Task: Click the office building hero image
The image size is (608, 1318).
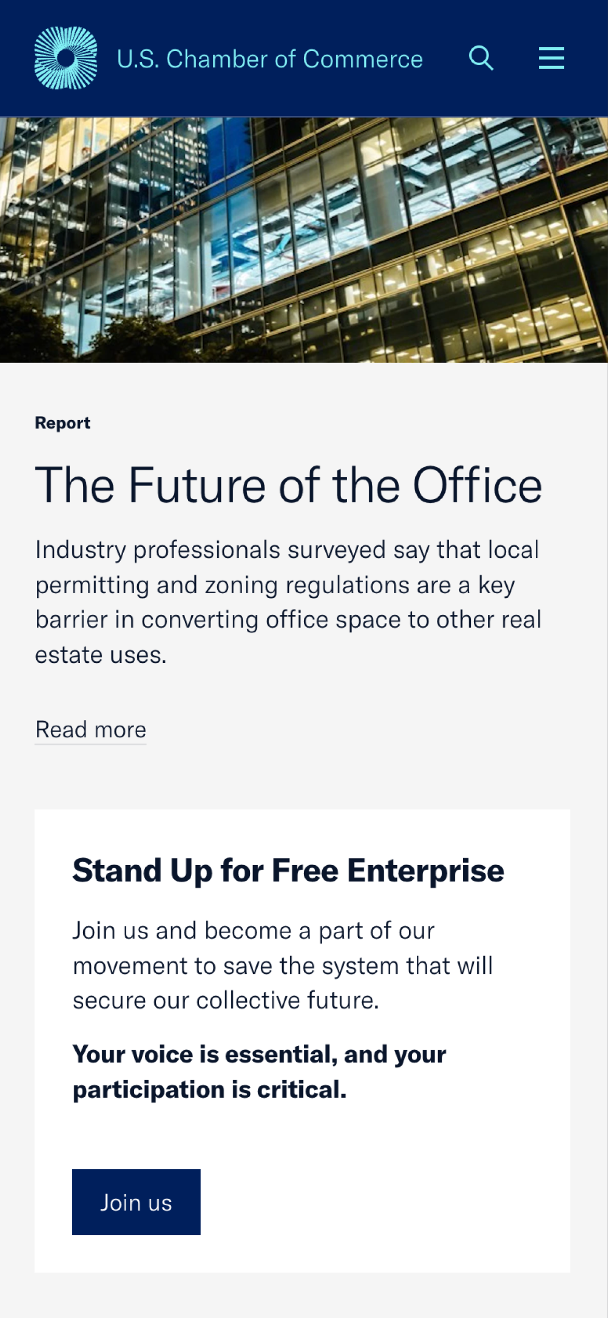Action: pyautogui.click(x=304, y=240)
